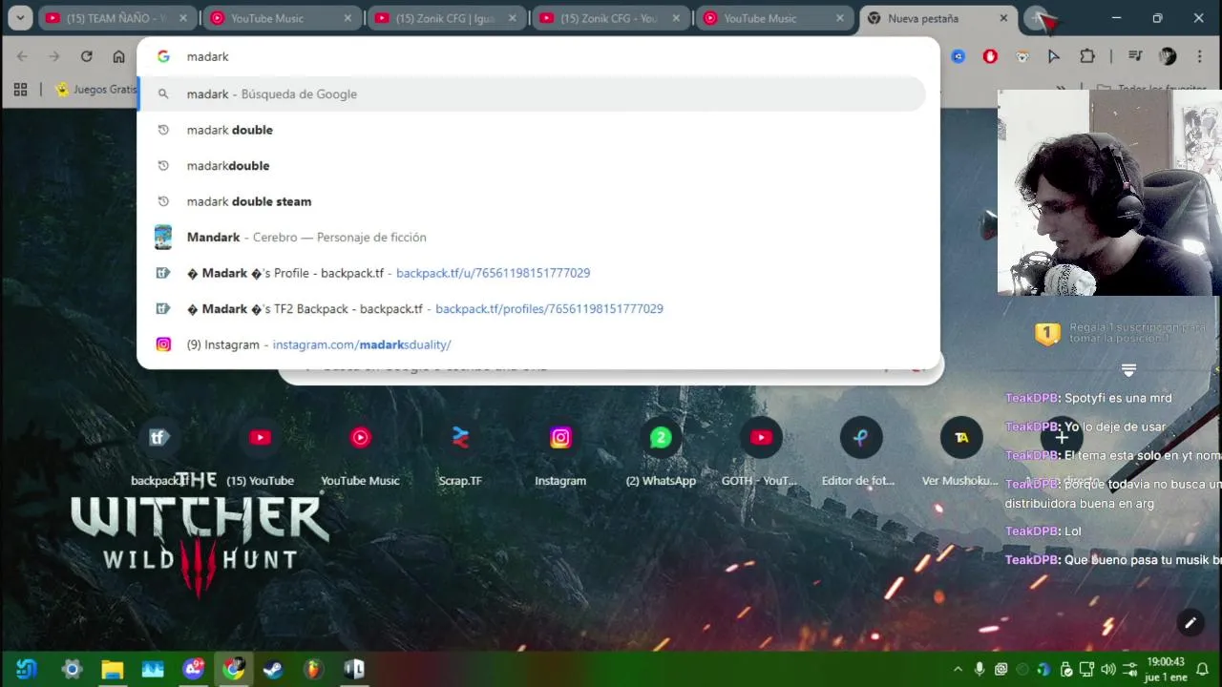Choose the 'madarkdouble' history suggestion
The height and width of the screenshot is (687, 1222).
pos(532,165)
